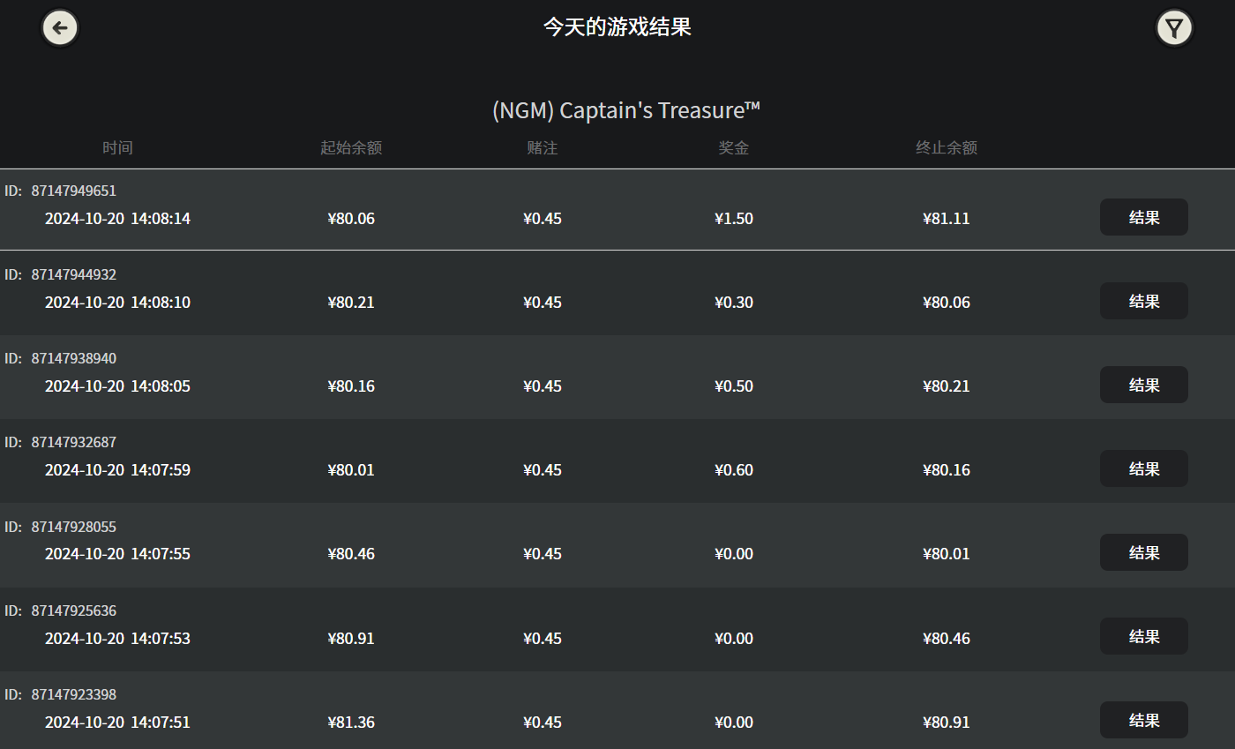Click the 今天的游戏结果 page title
Screen dimensions: 1235x749
617,27
